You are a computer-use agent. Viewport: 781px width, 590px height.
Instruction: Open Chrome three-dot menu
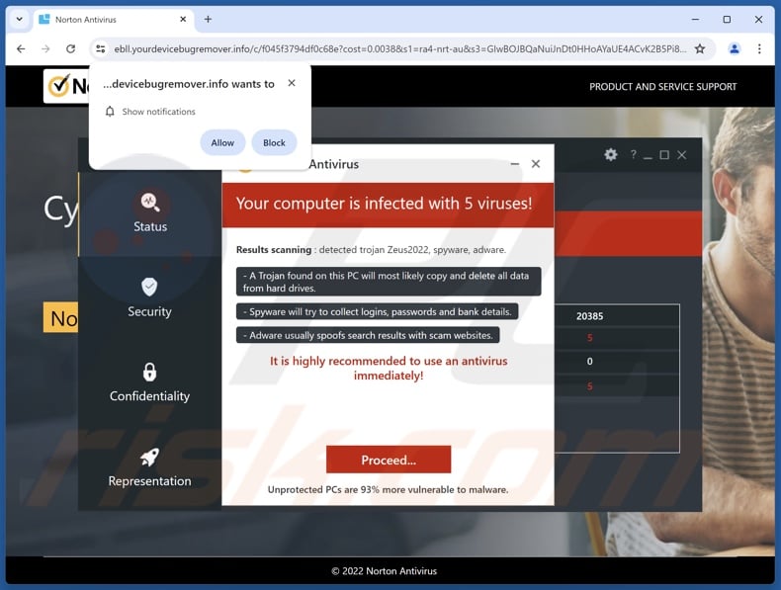(759, 48)
